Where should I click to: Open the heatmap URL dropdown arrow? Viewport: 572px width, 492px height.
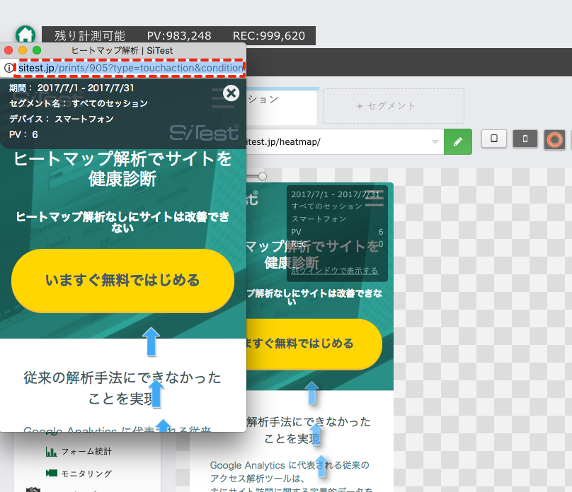(x=435, y=141)
